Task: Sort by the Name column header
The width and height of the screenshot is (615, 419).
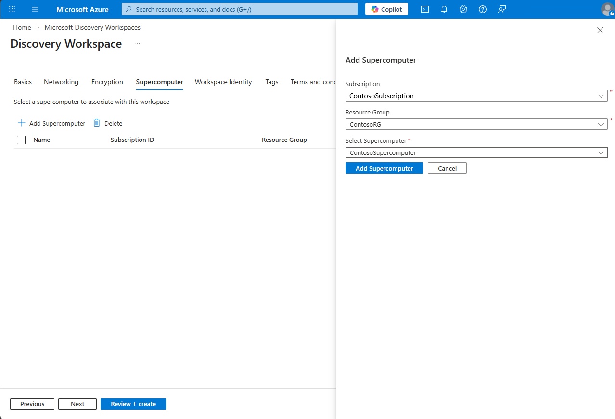Action: [x=42, y=140]
